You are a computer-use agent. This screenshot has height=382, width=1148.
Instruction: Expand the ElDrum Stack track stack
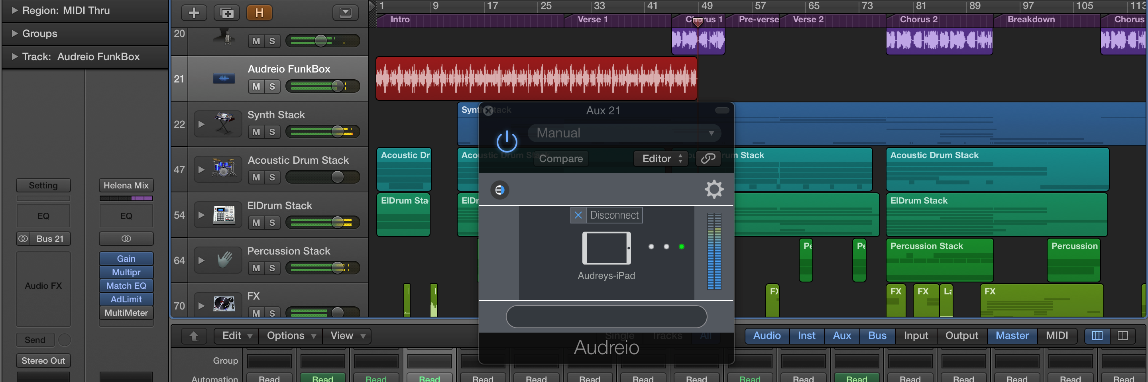click(x=201, y=215)
